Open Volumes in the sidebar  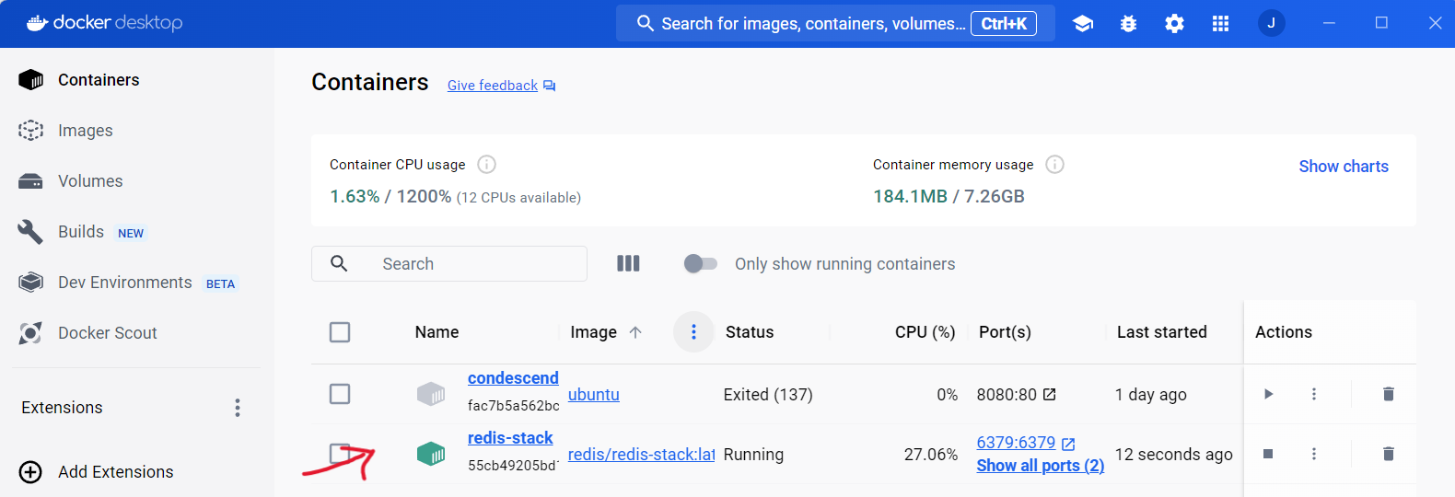click(x=89, y=181)
